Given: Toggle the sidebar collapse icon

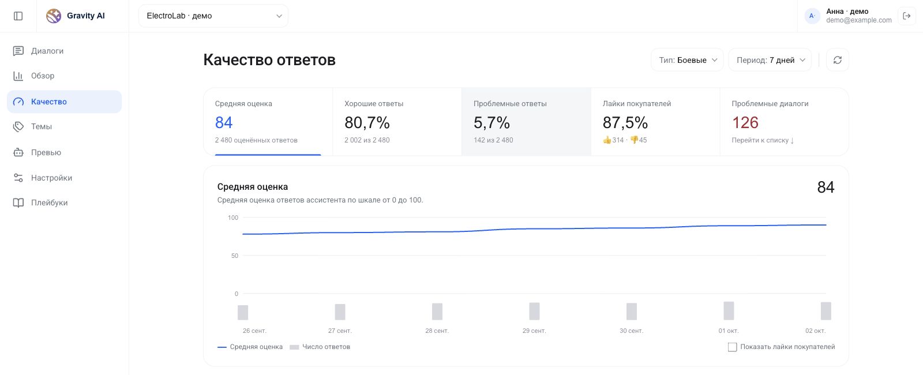Looking at the screenshot, I should [18, 16].
